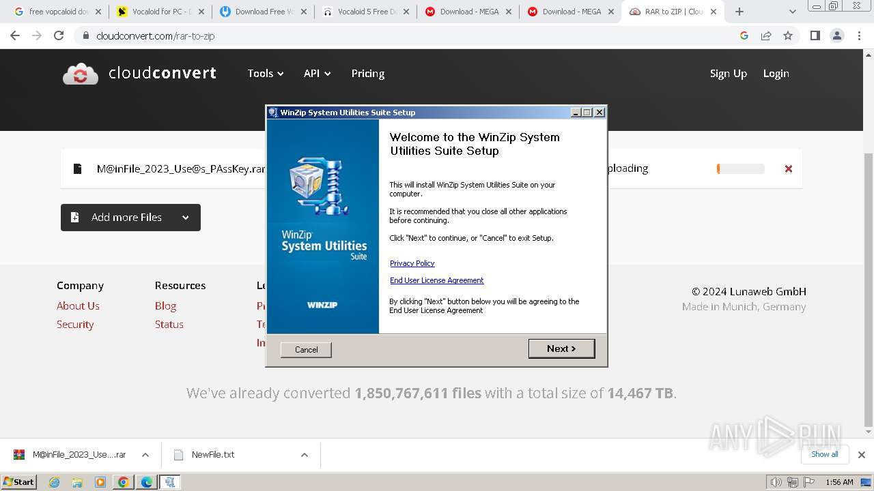The width and height of the screenshot is (874, 491).
Task: Click Add more Files button
Action: click(x=130, y=218)
